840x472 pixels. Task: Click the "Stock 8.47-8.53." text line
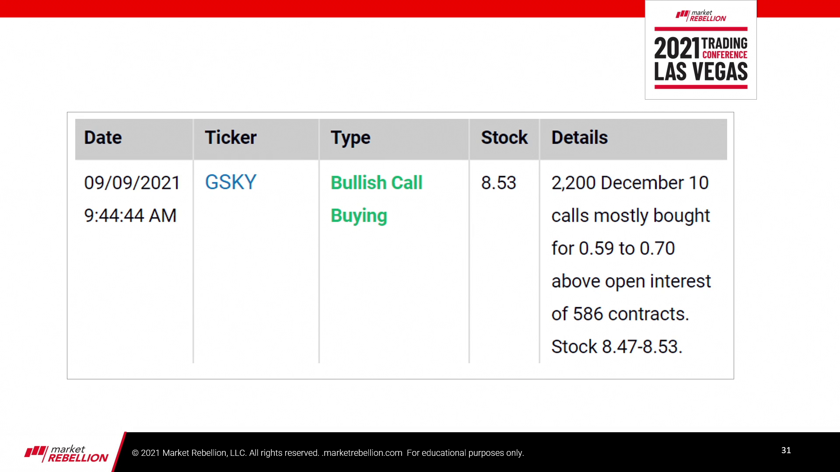coord(616,347)
